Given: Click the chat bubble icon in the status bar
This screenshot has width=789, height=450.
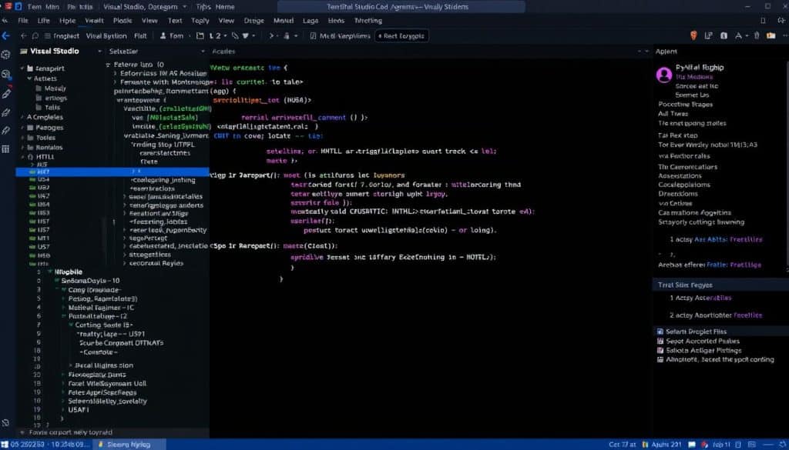Looking at the screenshot, I should 693,445.
